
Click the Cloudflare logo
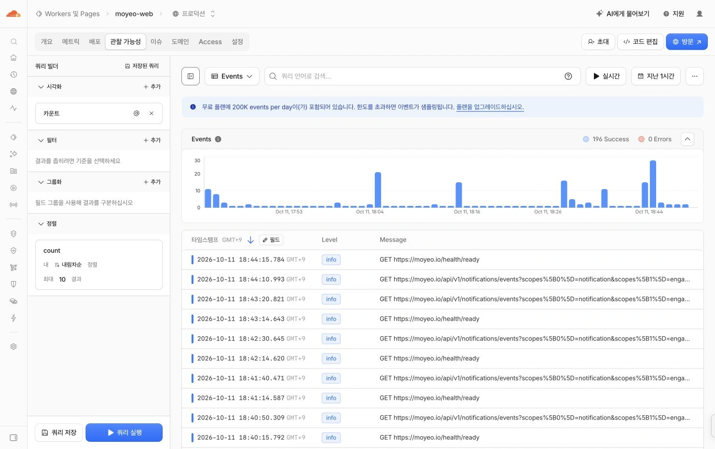tap(14, 14)
